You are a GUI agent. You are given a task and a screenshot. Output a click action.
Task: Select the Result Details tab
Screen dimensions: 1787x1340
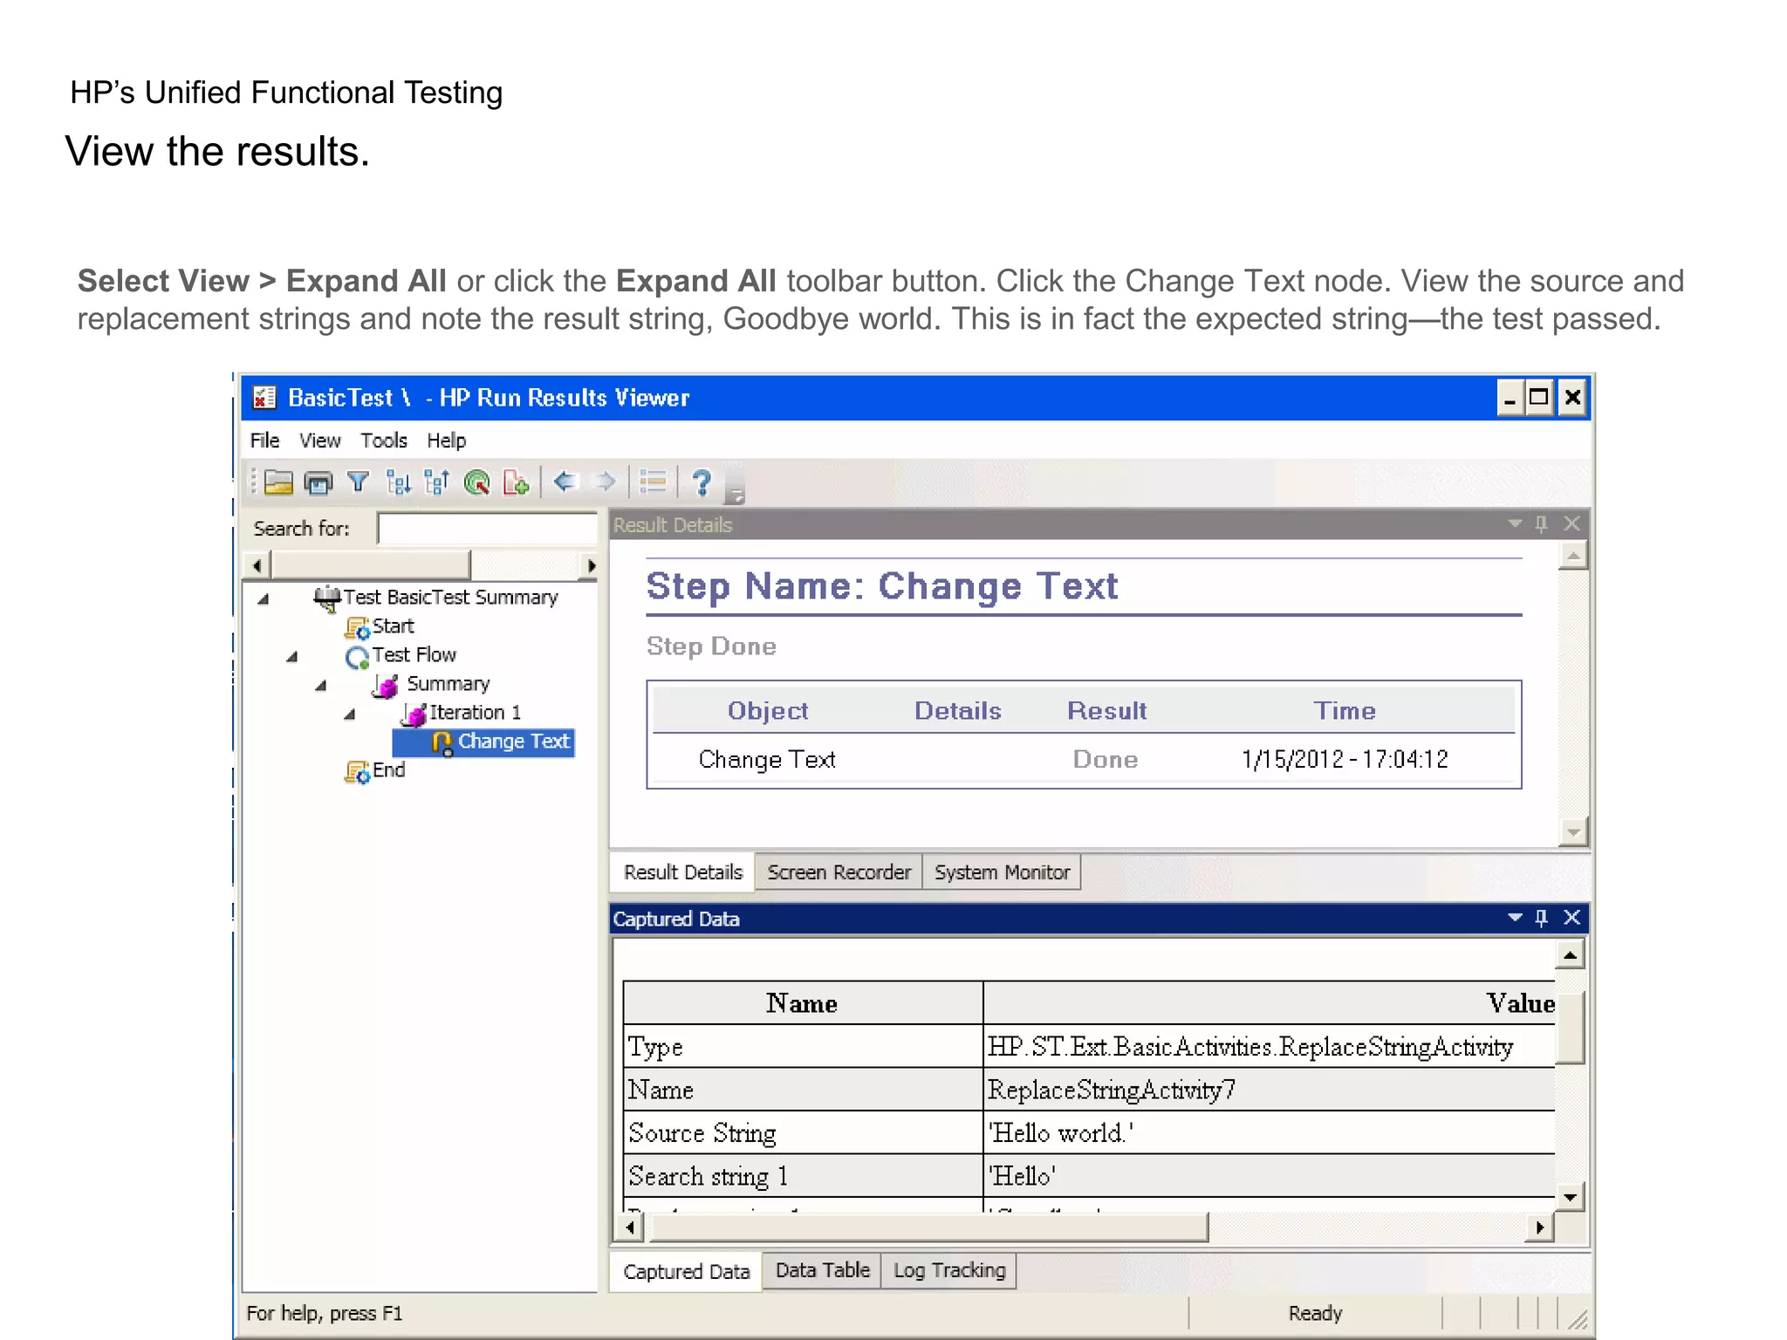pyautogui.click(x=682, y=872)
